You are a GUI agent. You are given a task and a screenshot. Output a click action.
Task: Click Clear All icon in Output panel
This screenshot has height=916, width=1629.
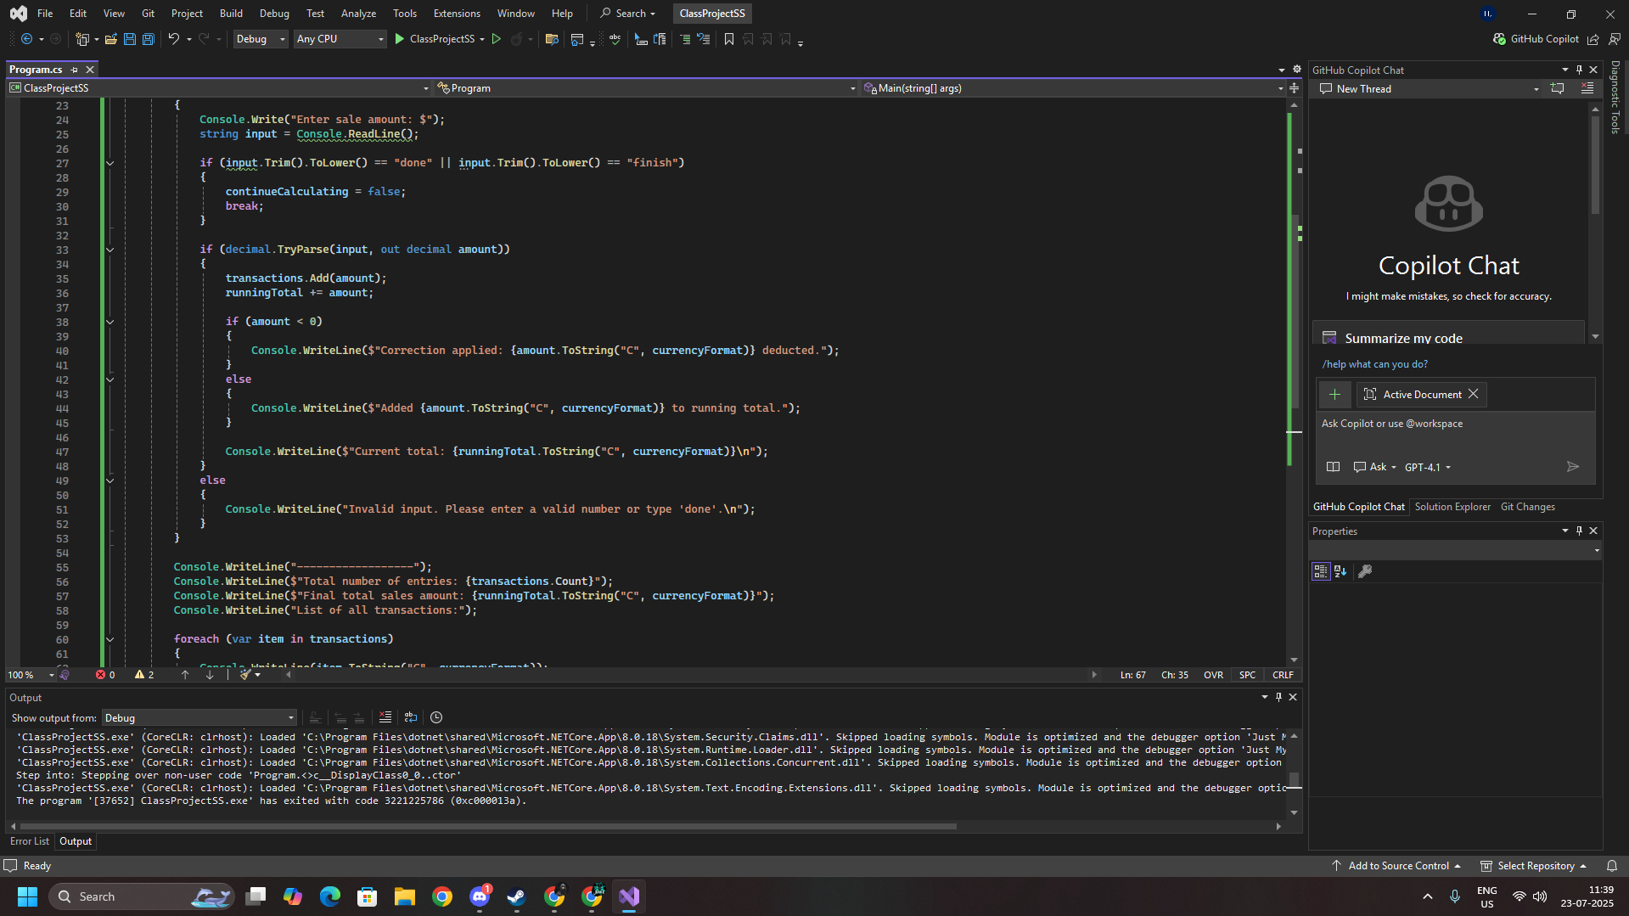click(x=385, y=717)
